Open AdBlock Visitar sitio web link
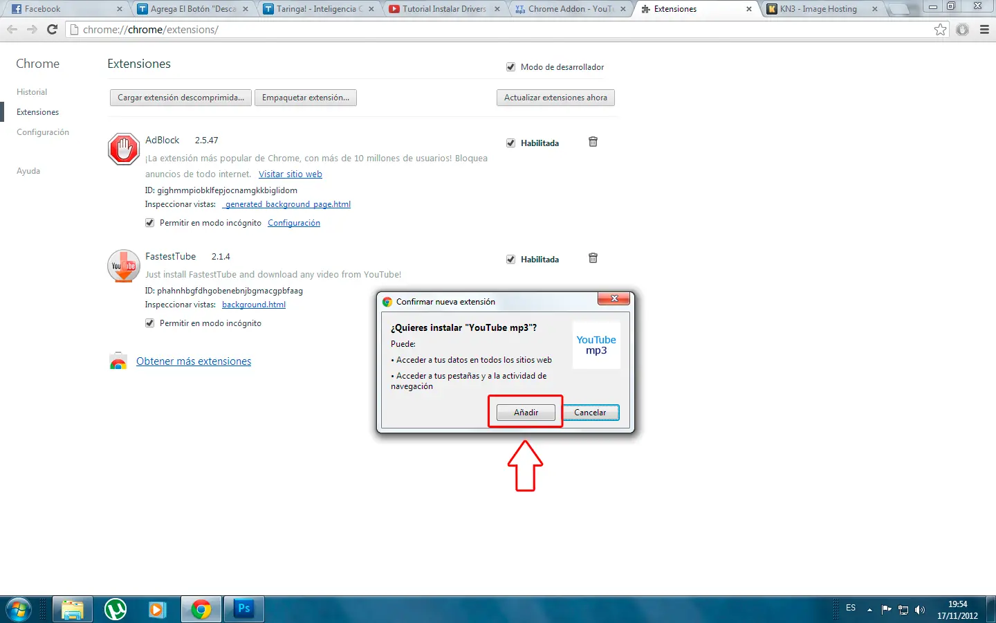The height and width of the screenshot is (623, 996). click(290, 174)
